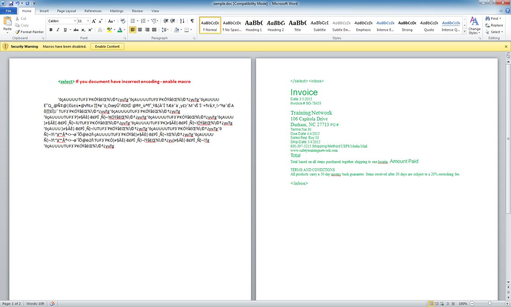Click the Grow Font icon

pos(94,21)
